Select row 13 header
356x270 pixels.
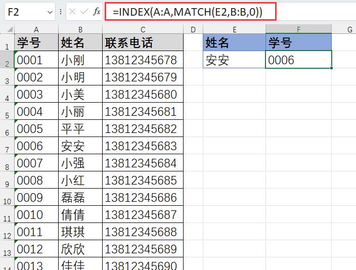coord(7,249)
